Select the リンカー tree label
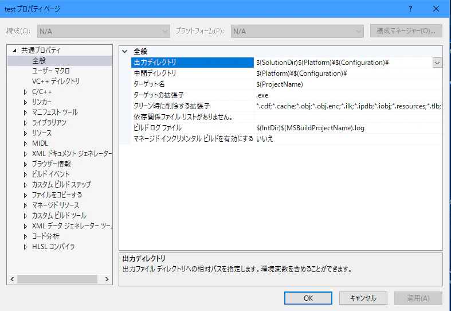Image resolution: width=451 pixels, height=311 pixels. point(42,102)
